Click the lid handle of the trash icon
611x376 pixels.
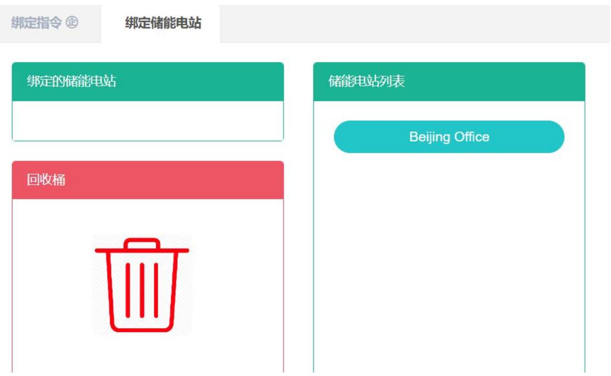pos(142,244)
